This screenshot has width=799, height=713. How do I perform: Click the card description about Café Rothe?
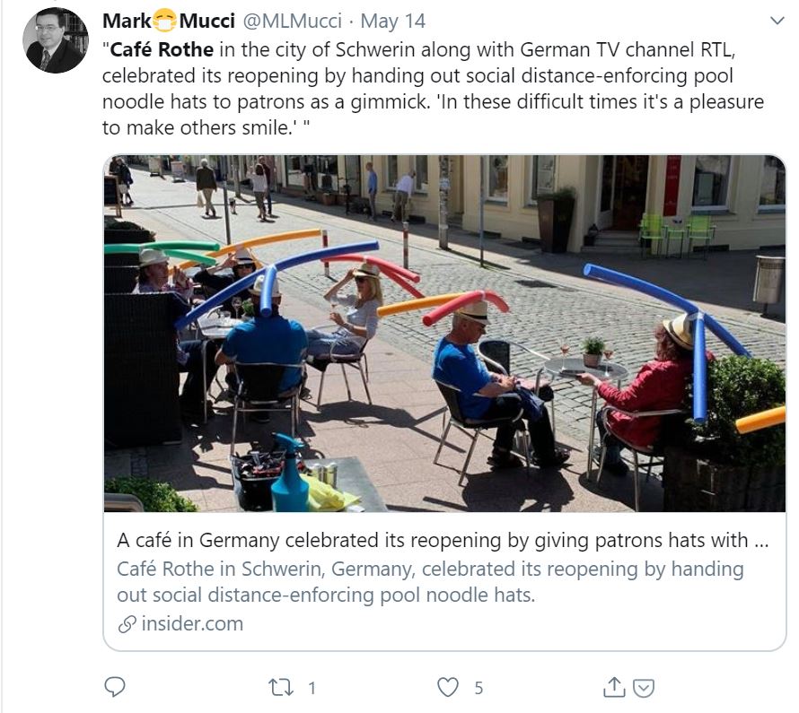(x=430, y=582)
